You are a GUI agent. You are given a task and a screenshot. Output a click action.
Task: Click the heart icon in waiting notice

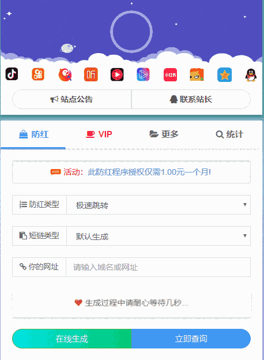(78, 303)
